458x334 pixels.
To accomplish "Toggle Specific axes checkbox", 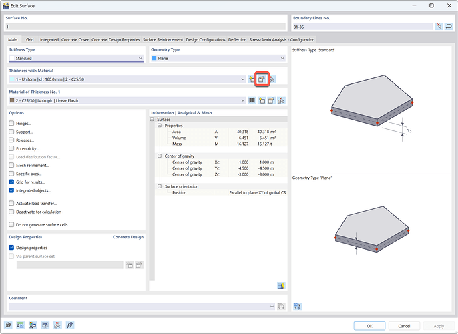I will (11, 174).
